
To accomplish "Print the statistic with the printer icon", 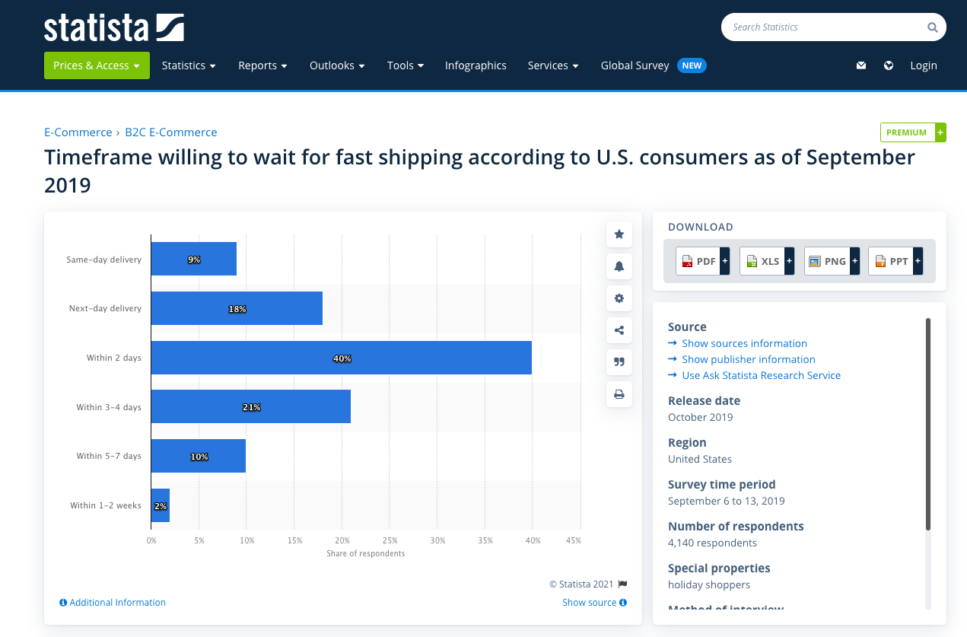I will (x=619, y=394).
